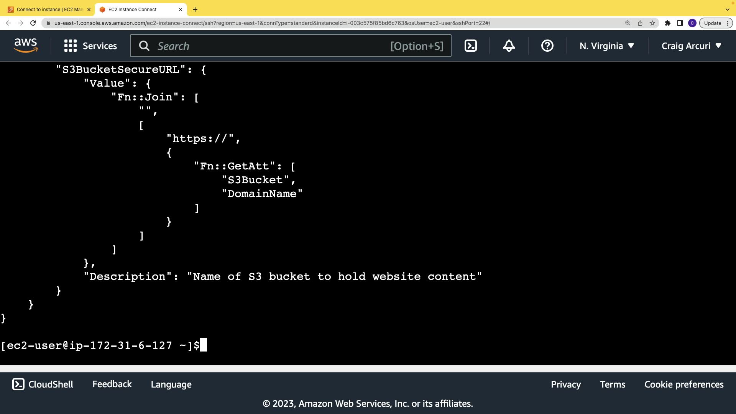Toggle the browser side panel icon

[x=680, y=23]
